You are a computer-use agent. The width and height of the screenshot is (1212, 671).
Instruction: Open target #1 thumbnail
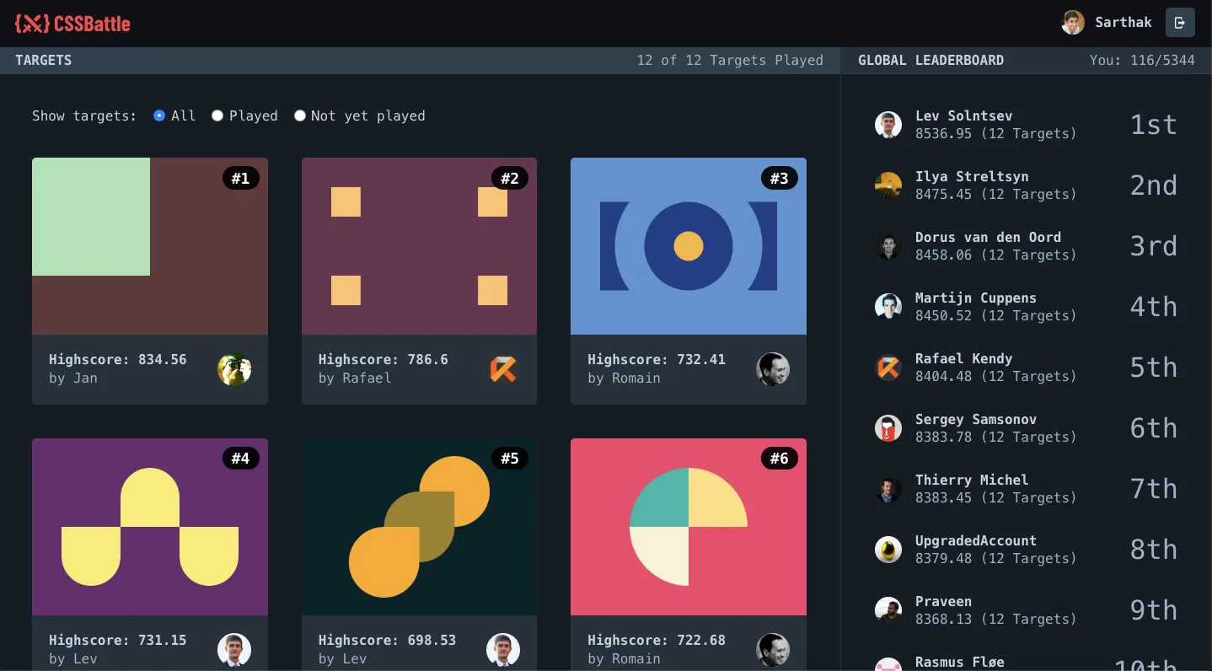150,246
